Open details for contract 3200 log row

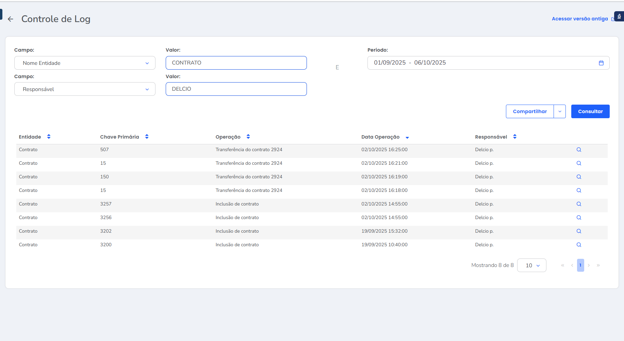578,245
